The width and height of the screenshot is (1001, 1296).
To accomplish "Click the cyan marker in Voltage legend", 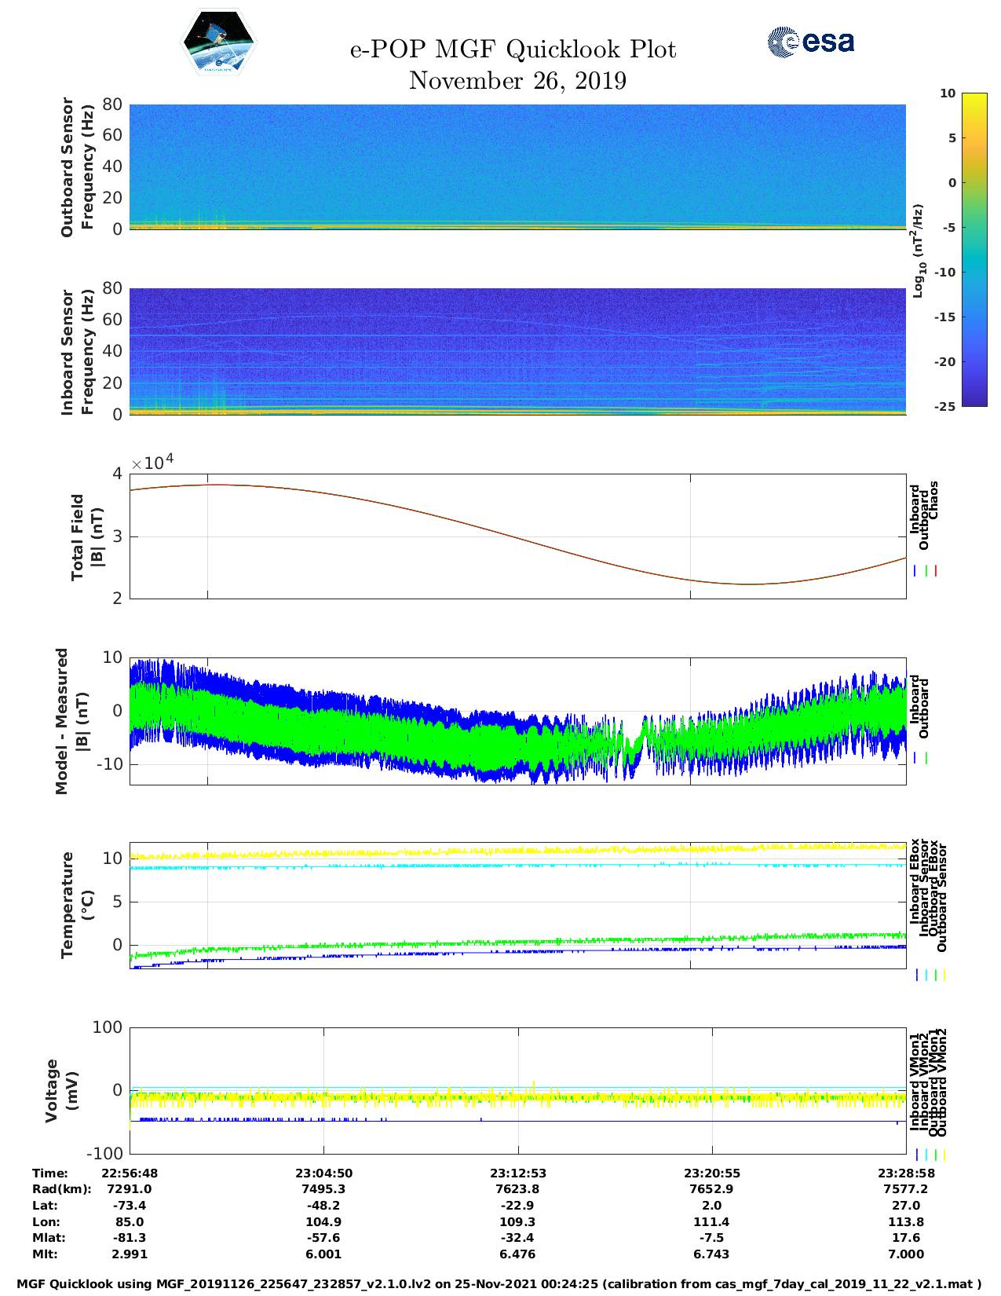I will click(926, 1155).
